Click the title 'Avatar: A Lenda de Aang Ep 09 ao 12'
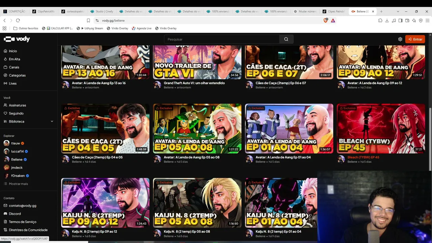Screen dimensions: 432x243 (x=375, y=83)
